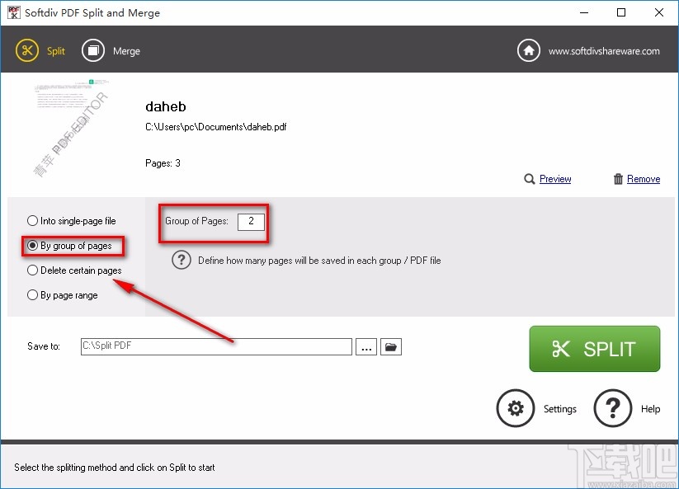This screenshot has width=679, height=489.
Task: Select the By page range option
Action: click(x=31, y=294)
